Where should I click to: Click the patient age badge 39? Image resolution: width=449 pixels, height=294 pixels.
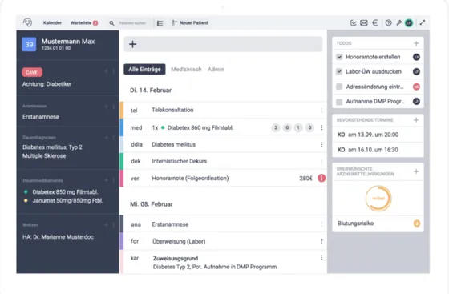(29, 44)
